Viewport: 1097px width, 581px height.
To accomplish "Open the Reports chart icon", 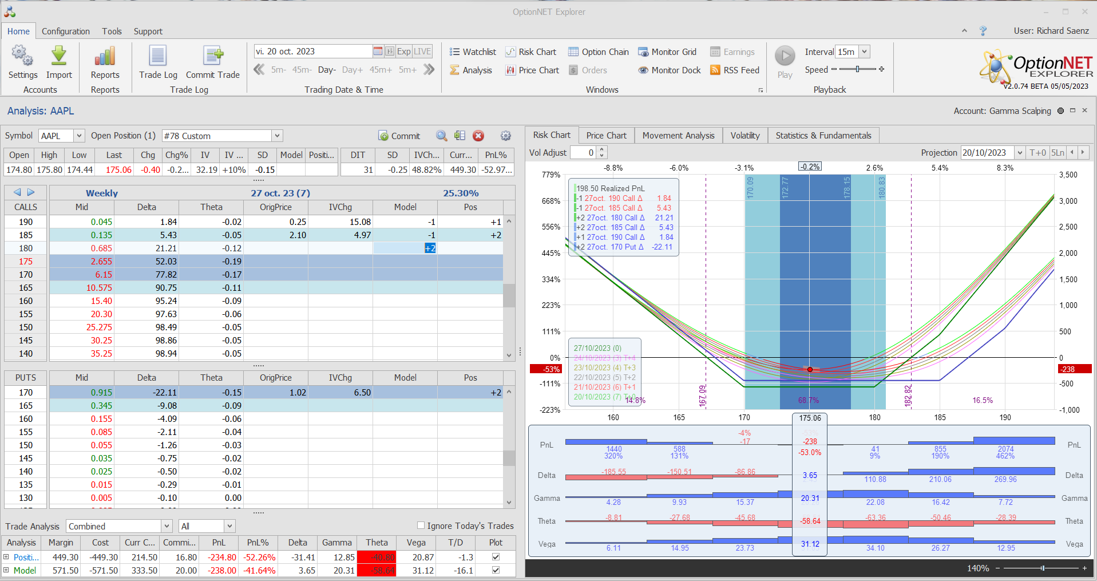I will tap(105, 56).
